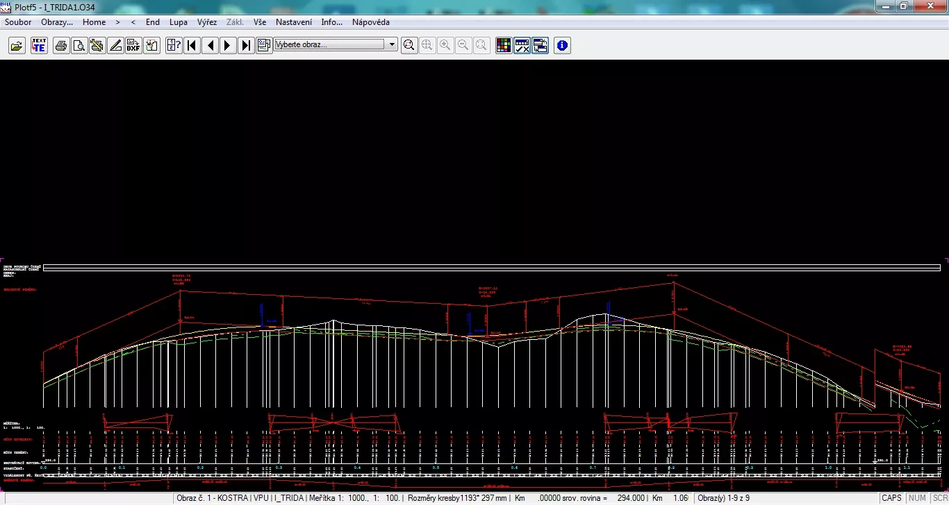Click the printer icon

(x=61, y=46)
